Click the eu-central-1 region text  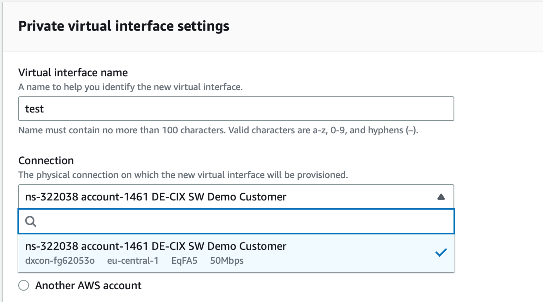pos(133,261)
